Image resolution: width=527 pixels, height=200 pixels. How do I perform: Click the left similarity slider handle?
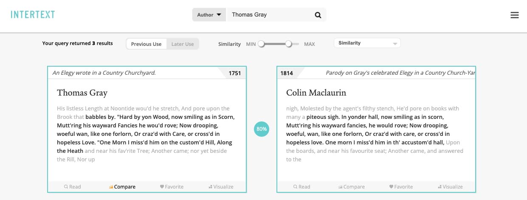(262, 44)
